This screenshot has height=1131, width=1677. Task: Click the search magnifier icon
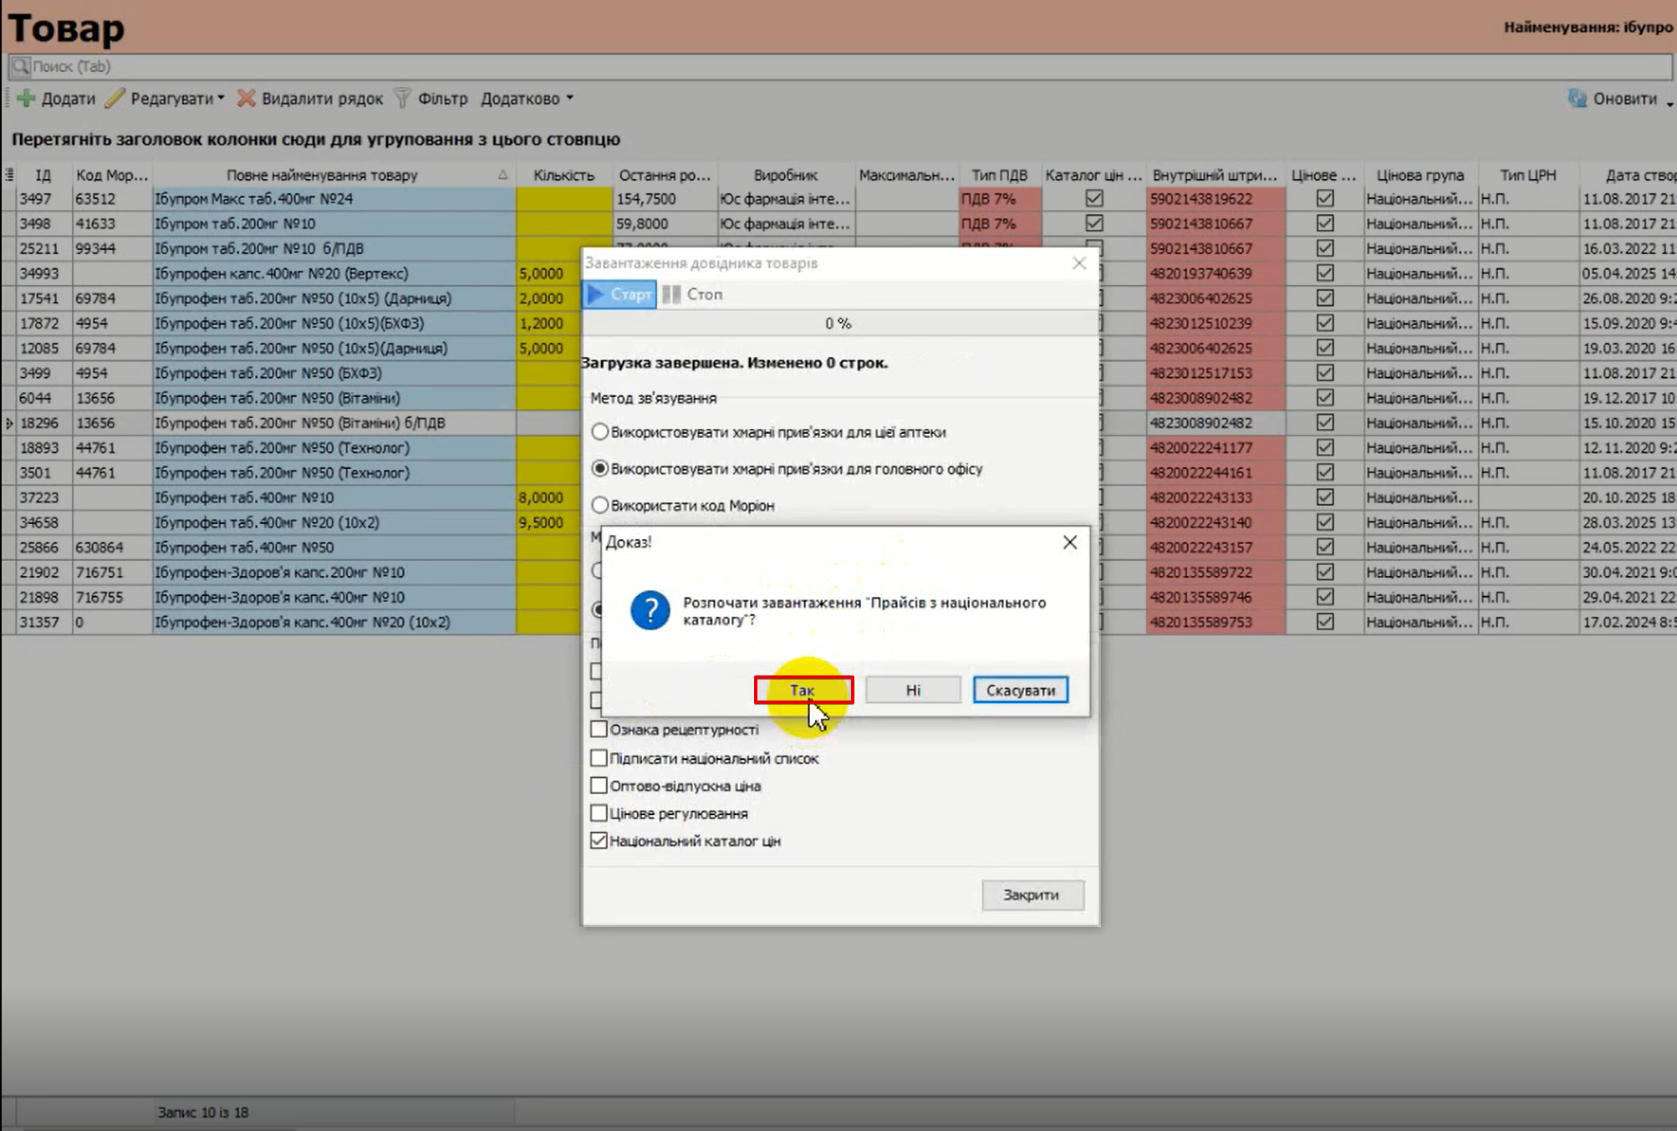pos(20,66)
